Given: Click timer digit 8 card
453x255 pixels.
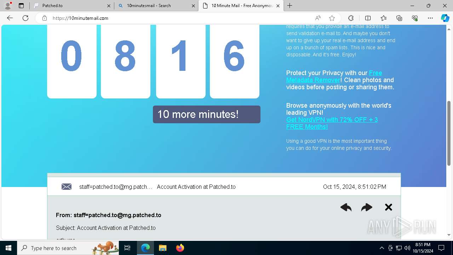Looking at the screenshot, I should pos(126,62).
